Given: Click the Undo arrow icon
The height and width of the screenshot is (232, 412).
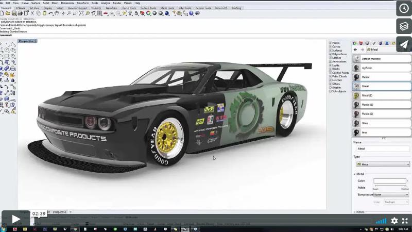Looking at the screenshot, I should pos(50,13).
